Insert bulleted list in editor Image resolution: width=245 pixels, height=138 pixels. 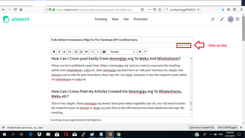pyautogui.click(x=76, y=52)
